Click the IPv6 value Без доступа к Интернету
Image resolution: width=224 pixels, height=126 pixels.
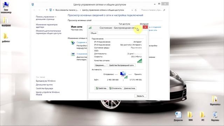tap(131, 45)
